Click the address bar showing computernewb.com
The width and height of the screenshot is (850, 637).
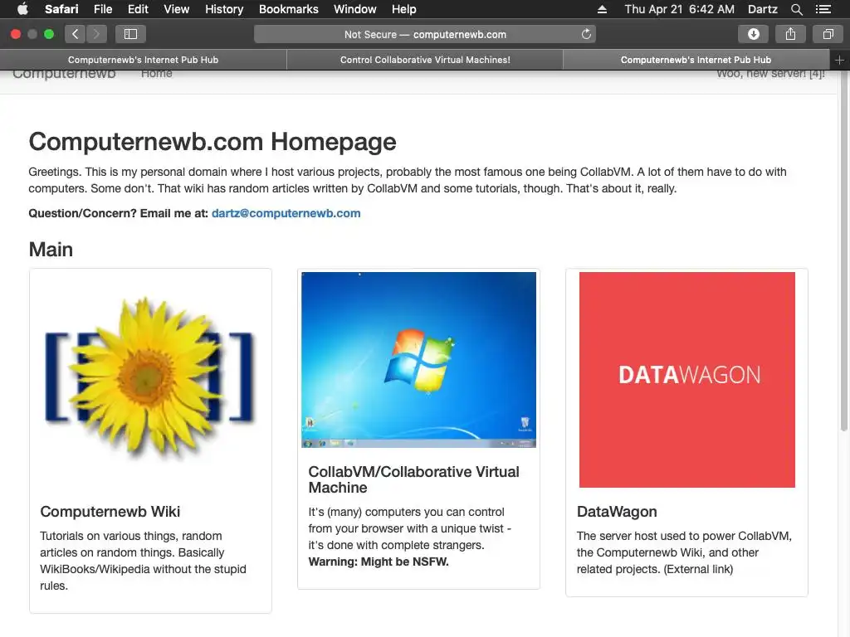click(425, 34)
